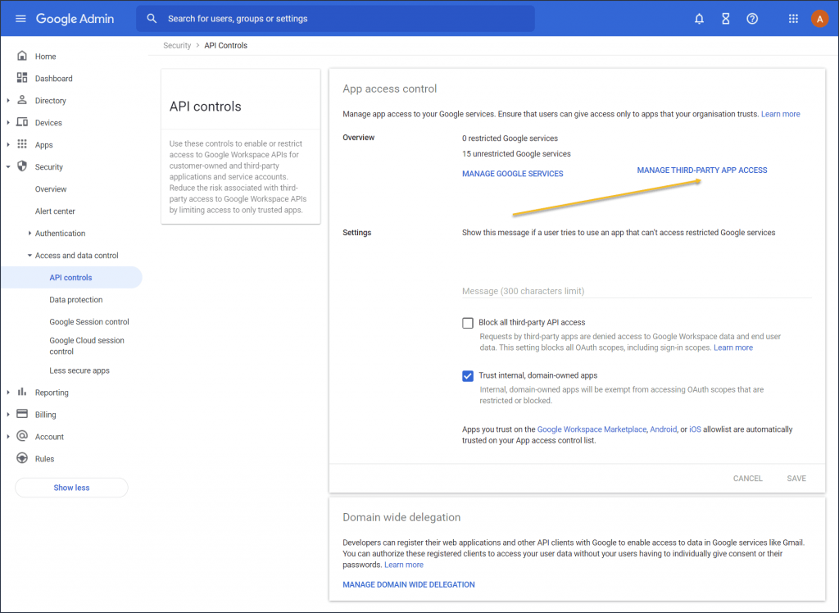This screenshot has width=839, height=613.
Task: Expand the Billing section arrow
Action: [8, 415]
